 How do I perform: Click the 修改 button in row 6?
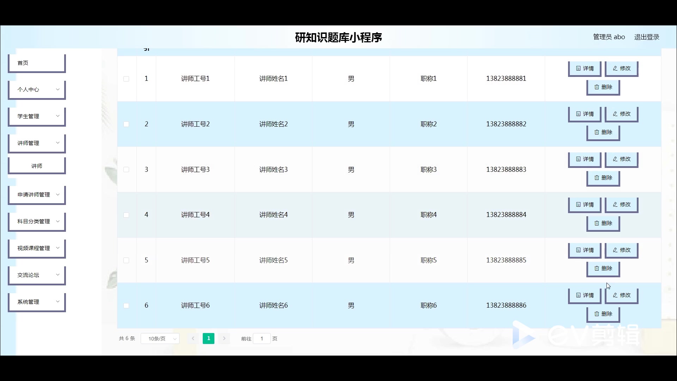tap(621, 295)
